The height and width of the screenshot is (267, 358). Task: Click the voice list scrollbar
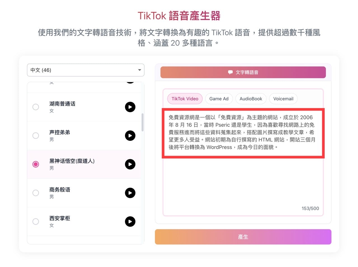[143, 122]
